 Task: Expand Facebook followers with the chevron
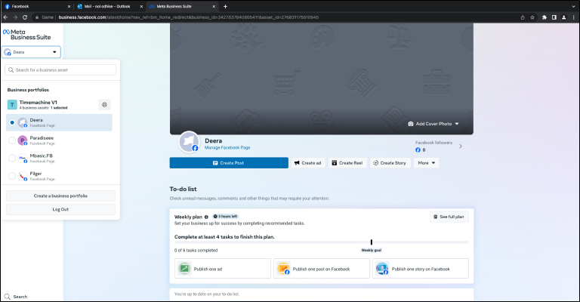pos(461,146)
